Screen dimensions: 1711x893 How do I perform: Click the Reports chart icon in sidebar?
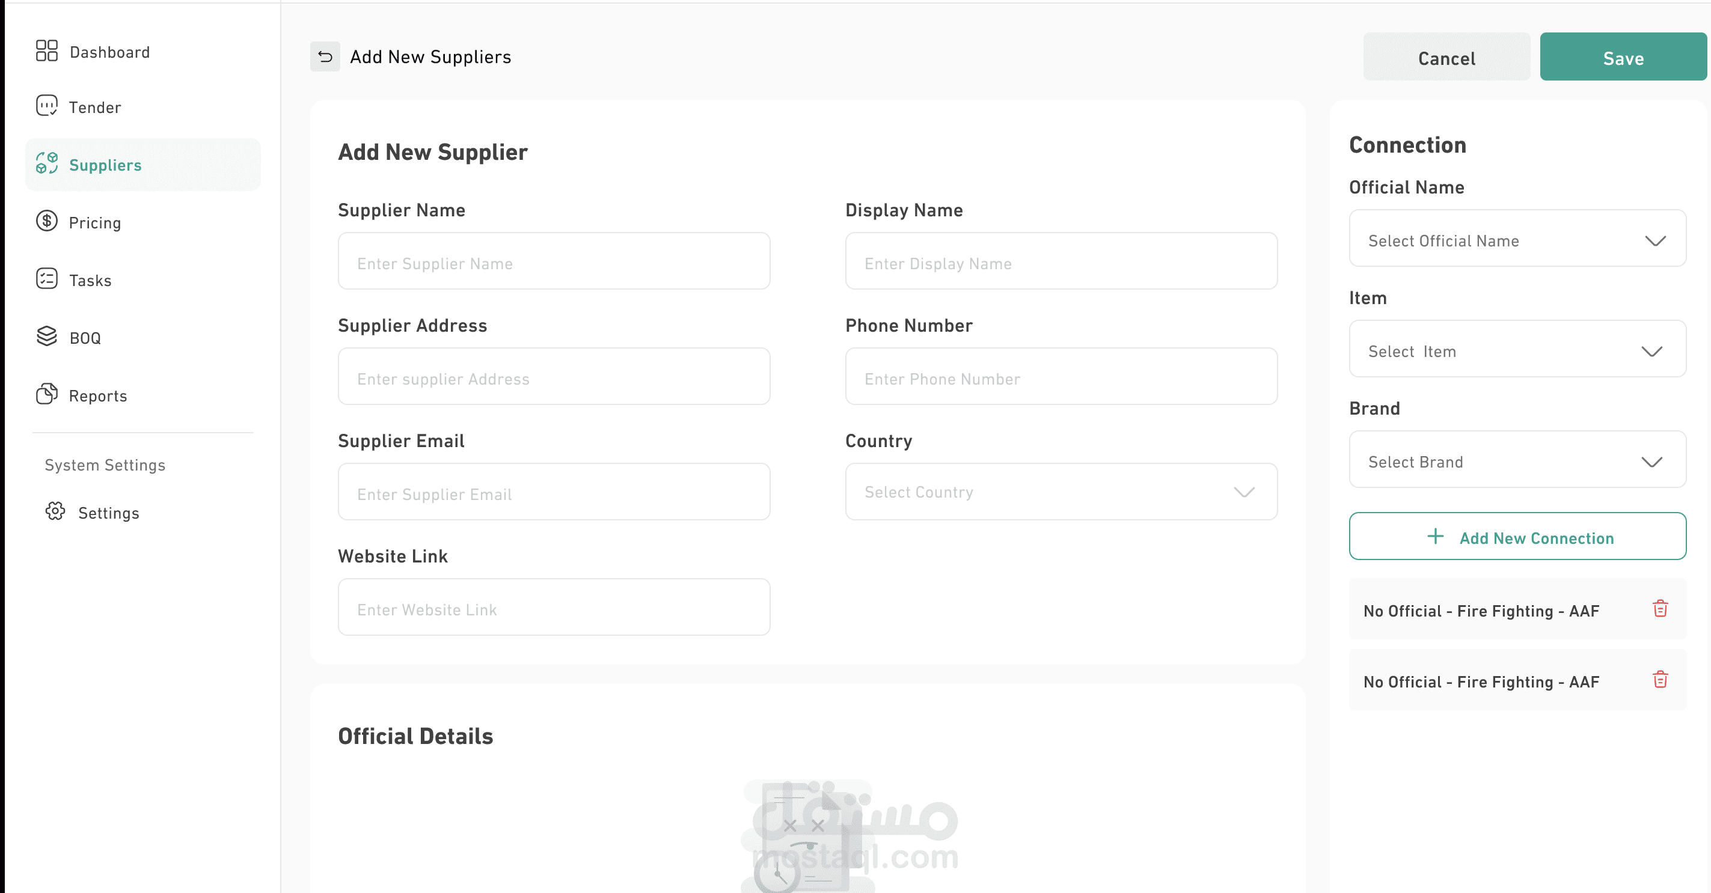pos(46,394)
